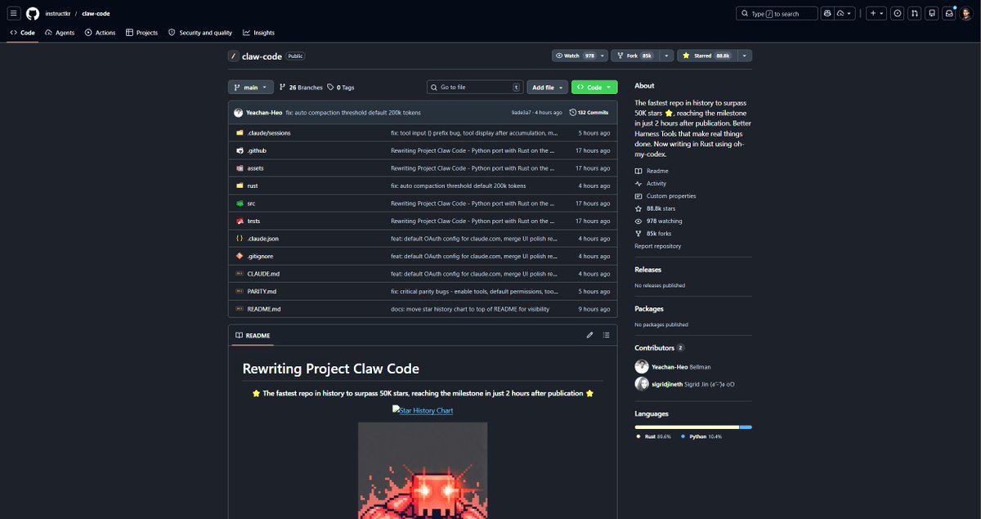981x519 pixels.
Task: Click the .github folder icon
Action: [x=240, y=150]
